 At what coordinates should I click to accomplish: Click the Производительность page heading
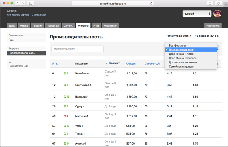coord(76,37)
